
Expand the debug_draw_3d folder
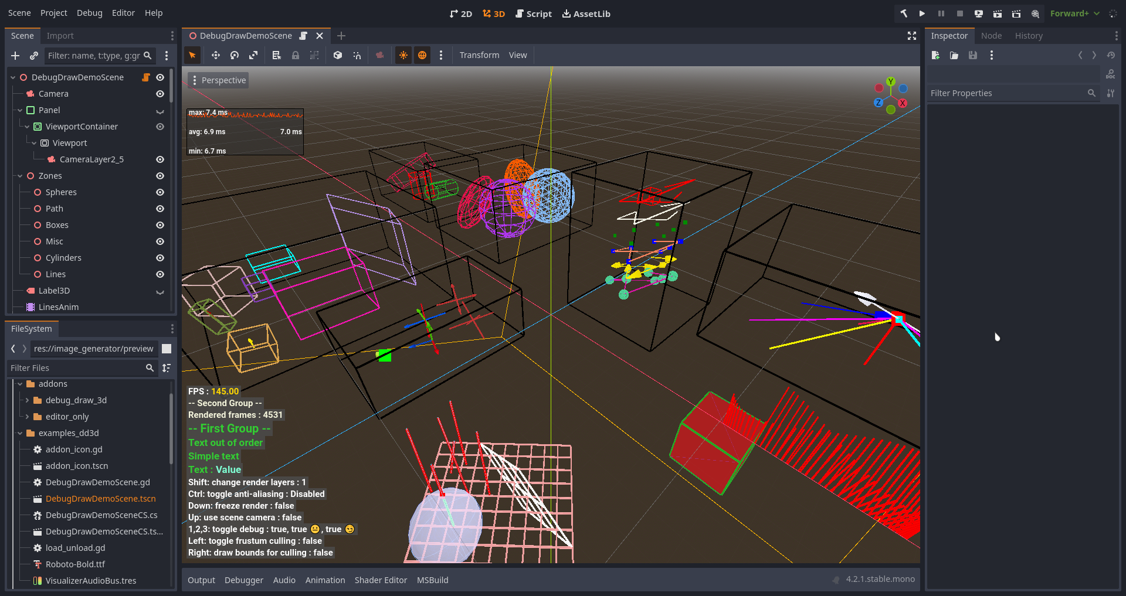27,400
